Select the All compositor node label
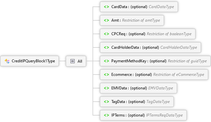Image resolution: width=211 pixels, height=122 pixels. click(x=80, y=61)
